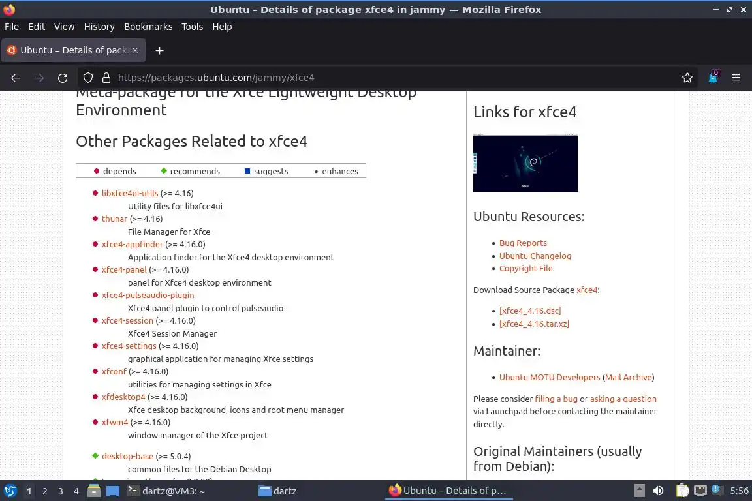This screenshot has height=501, width=752.
Task: Open the Lubuntu start menu
Action: click(10, 491)
